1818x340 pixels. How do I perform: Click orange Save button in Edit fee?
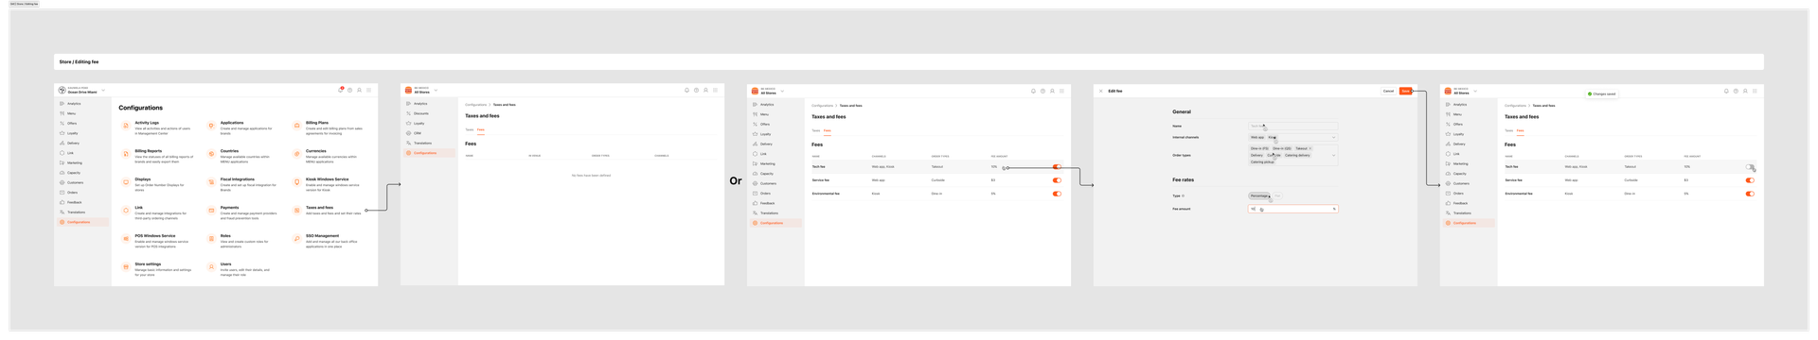click(x=1405, y=91)
